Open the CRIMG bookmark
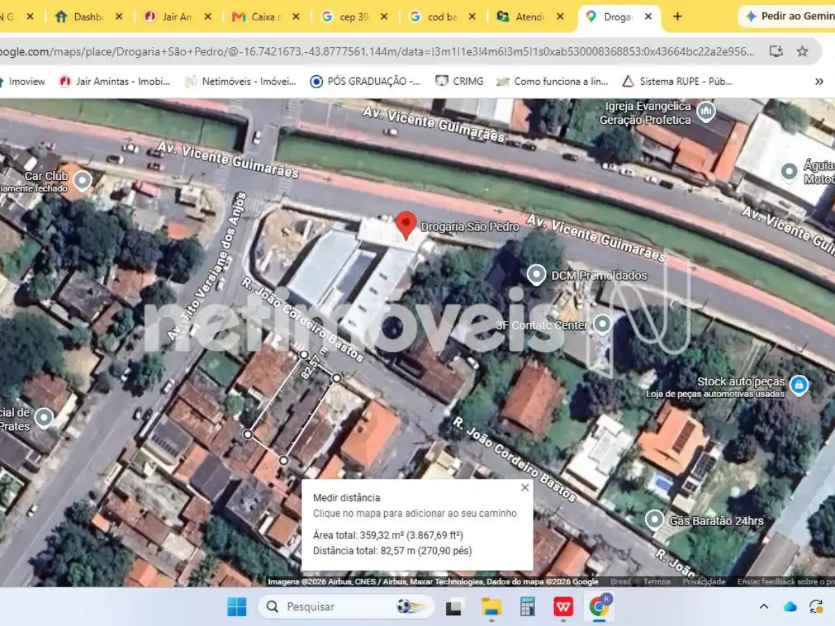 click(x=459, y=81)
